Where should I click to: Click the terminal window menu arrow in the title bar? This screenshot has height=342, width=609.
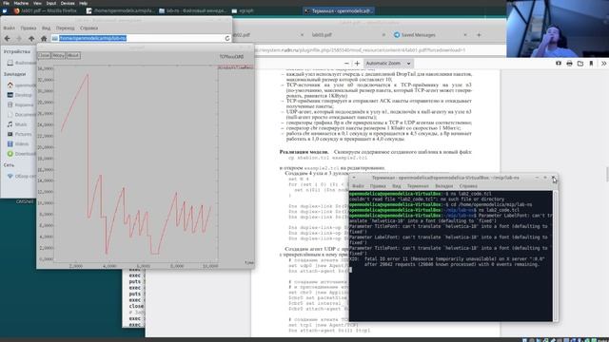point(354,178)
